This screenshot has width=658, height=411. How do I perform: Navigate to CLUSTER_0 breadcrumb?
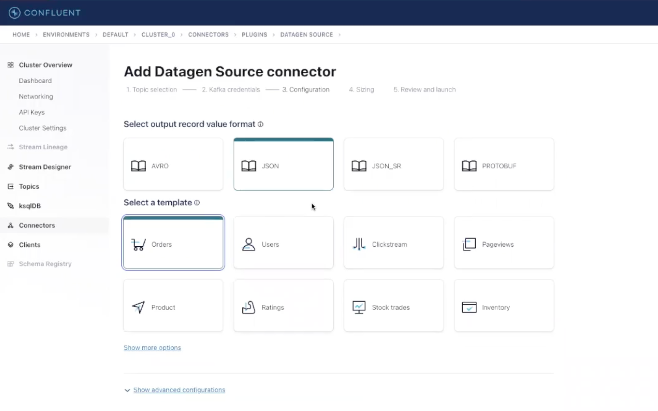pyautogui.click(x=158, y=35)
